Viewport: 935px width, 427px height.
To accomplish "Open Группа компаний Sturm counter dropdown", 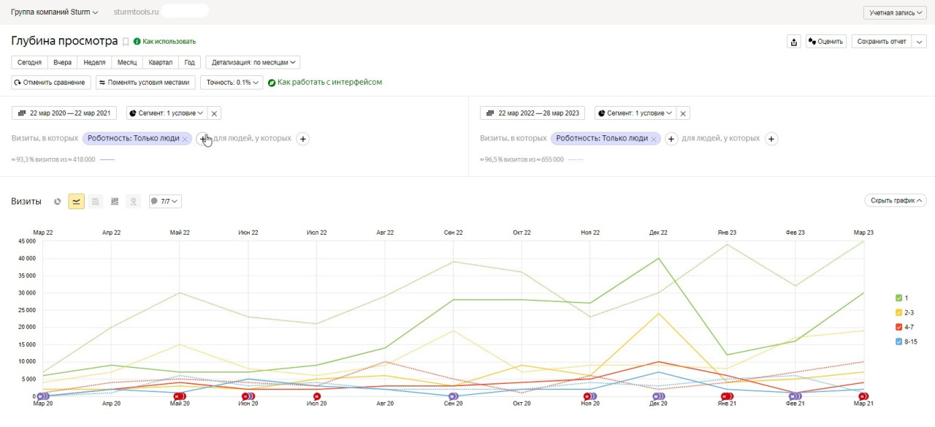I will pos(55,12).
